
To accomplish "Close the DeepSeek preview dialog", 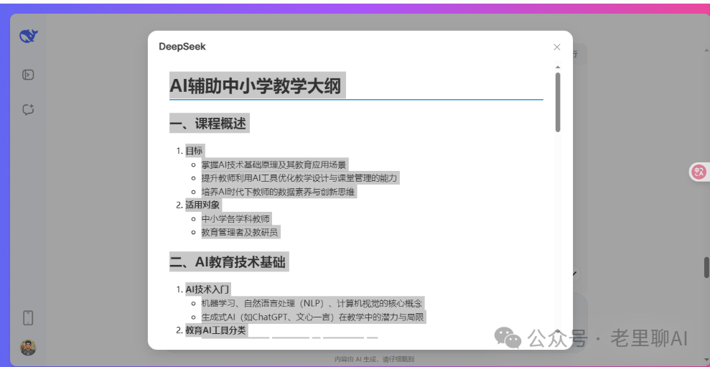I will click(556, 47).
